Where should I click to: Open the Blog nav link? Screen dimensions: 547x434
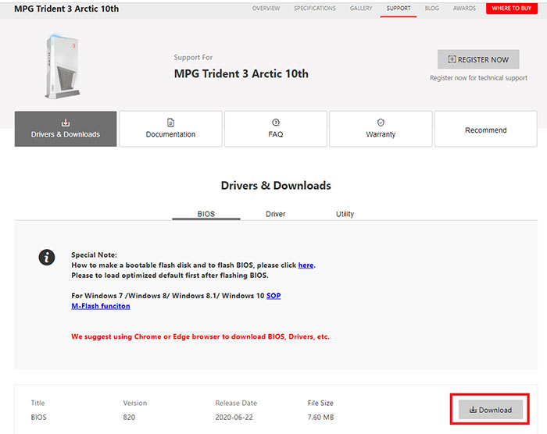(431, 9)
